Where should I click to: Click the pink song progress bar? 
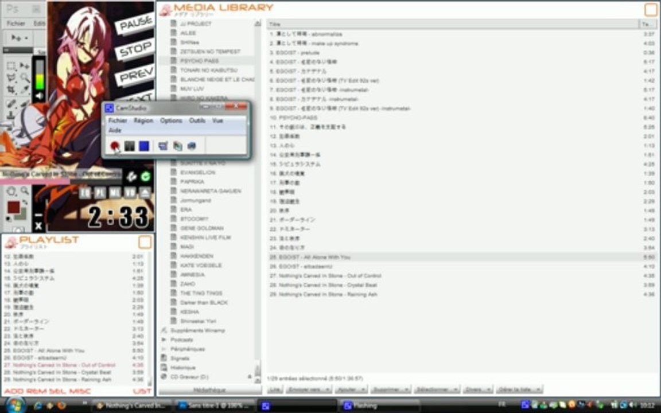click(35, 181)
